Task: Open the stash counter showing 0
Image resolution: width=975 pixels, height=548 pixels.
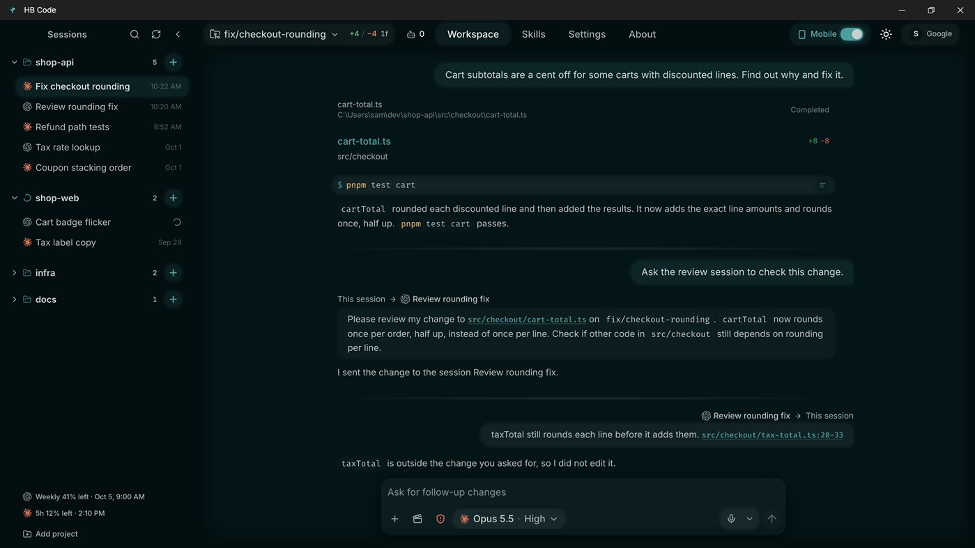Action: pyautogui.click(x=415, y=34)
